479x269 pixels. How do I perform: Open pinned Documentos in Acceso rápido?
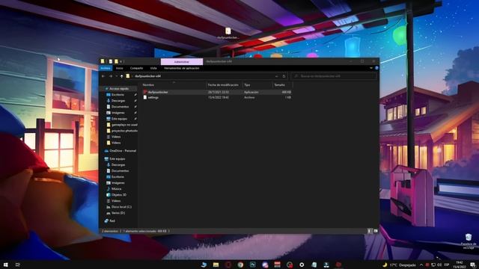pos(120,107)
